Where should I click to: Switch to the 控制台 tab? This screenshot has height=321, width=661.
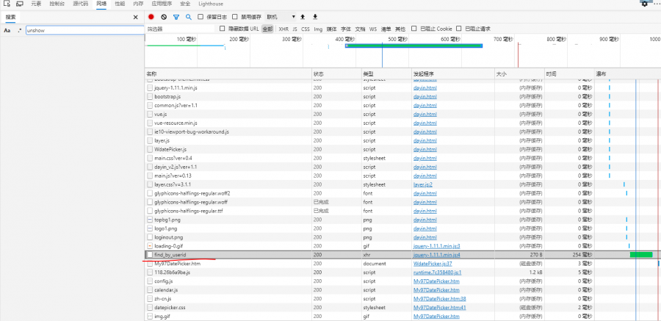point(57,4)
